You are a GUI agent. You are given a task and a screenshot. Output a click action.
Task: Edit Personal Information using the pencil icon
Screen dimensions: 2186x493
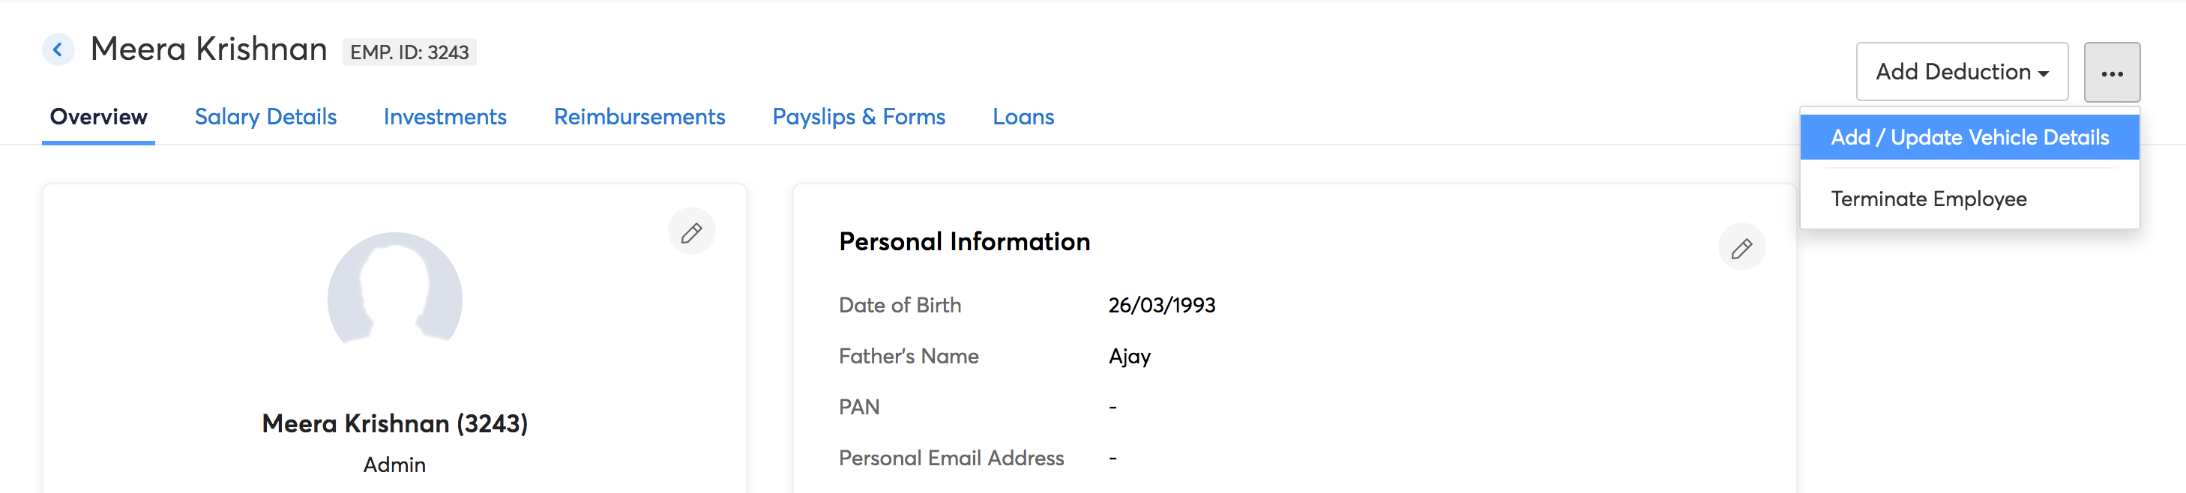pyautogui.click(x=1741, y=248)
